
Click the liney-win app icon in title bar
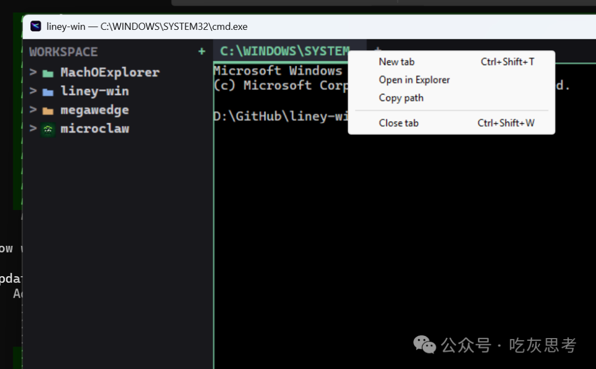click(36, 27)
